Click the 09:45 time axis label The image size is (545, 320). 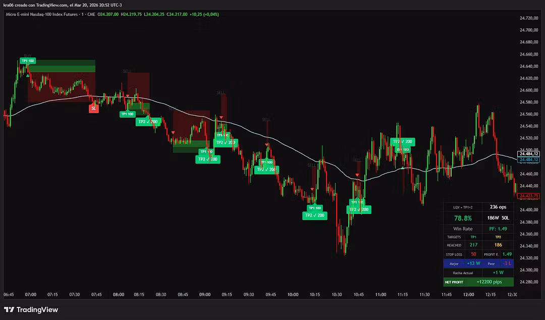coord(271,295)
